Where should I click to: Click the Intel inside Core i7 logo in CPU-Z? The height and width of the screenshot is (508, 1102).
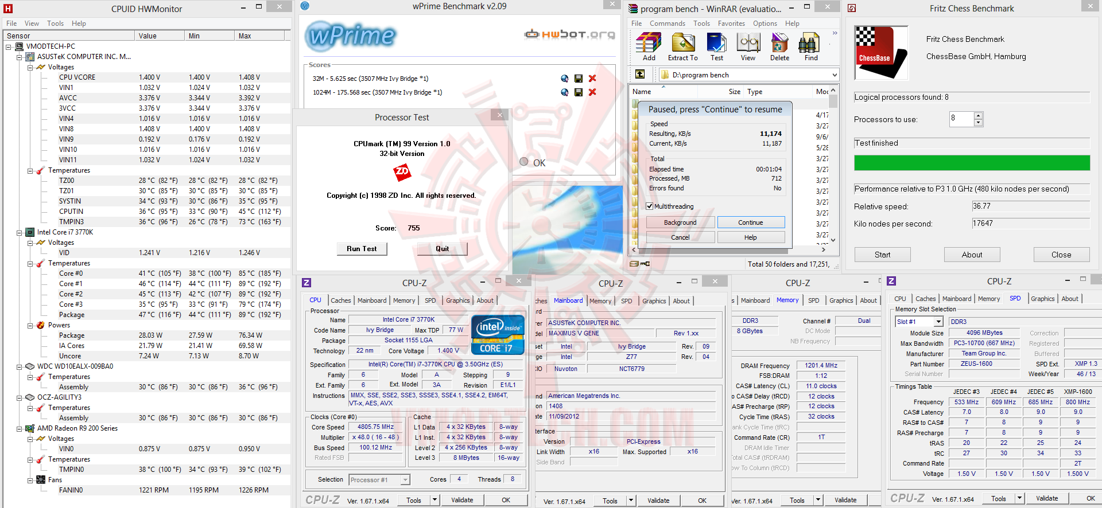(498, 335)
